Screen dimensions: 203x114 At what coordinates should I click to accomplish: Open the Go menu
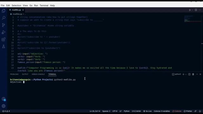point(31,5)
